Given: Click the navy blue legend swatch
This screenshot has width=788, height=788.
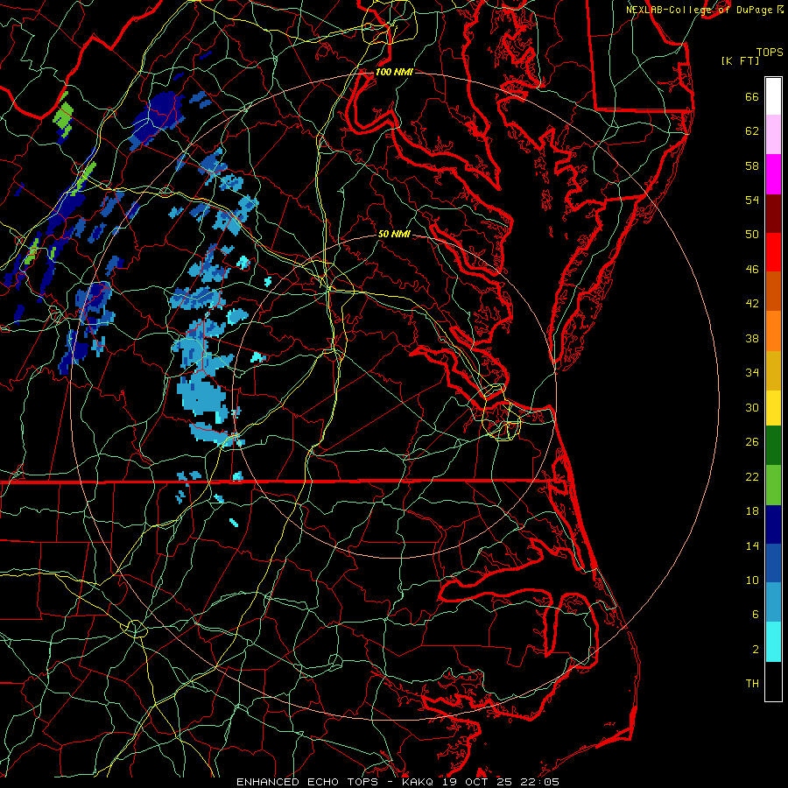Looking at the screenshot, I should [773, 524].
